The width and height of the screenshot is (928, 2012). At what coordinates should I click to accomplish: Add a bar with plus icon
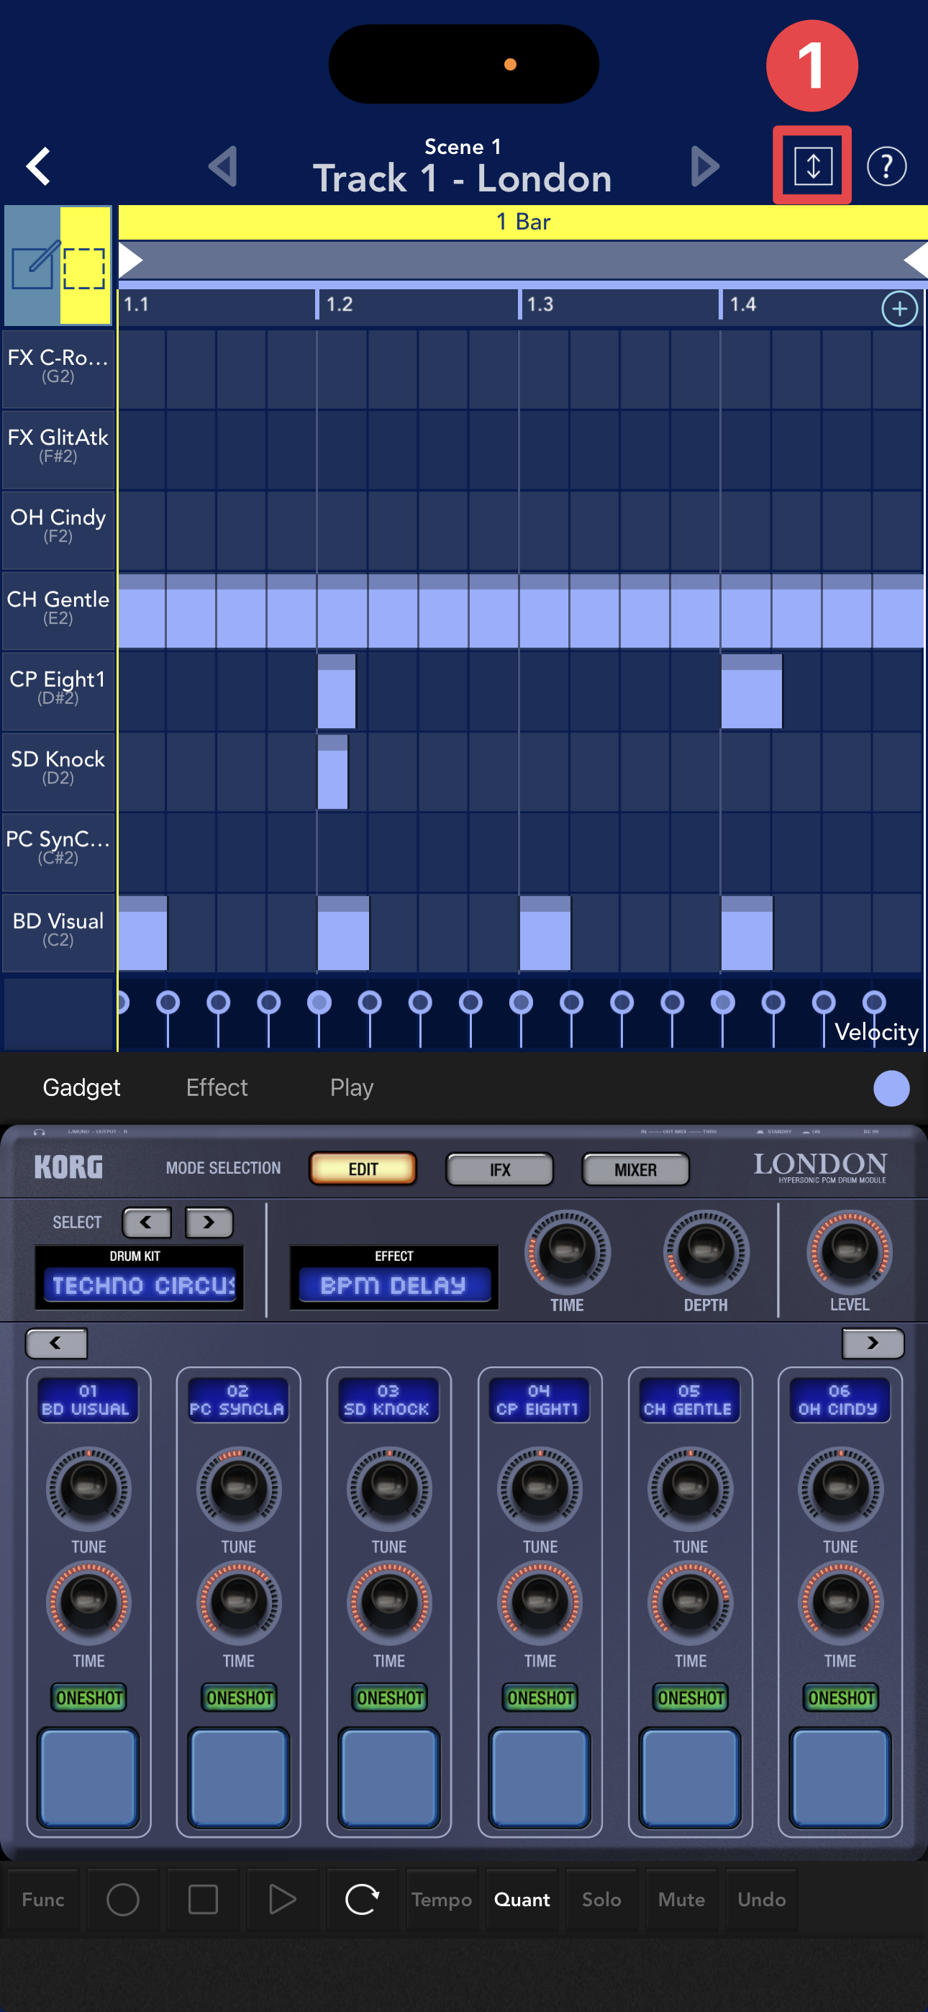click(899, 309)
